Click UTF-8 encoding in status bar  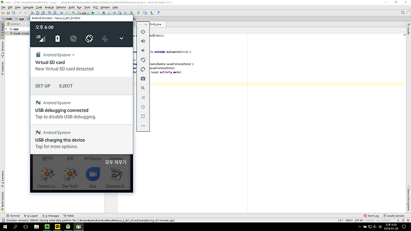pos(358,221)
